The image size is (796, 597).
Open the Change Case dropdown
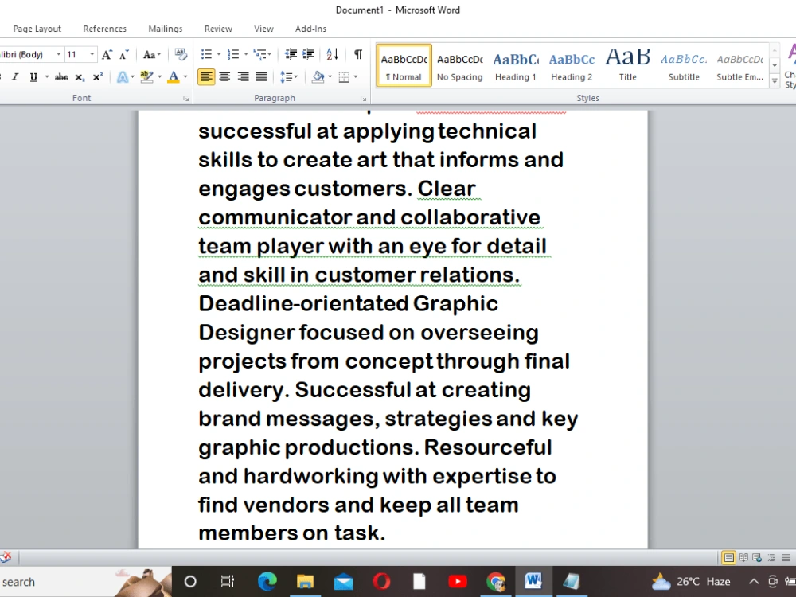152,54
